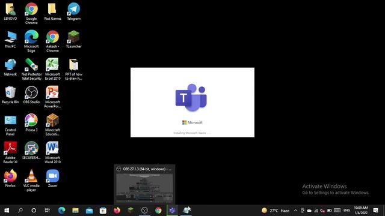Open the OneDrive cloud tray icon
Screen dimensions: 385x216
pos(309,211)
